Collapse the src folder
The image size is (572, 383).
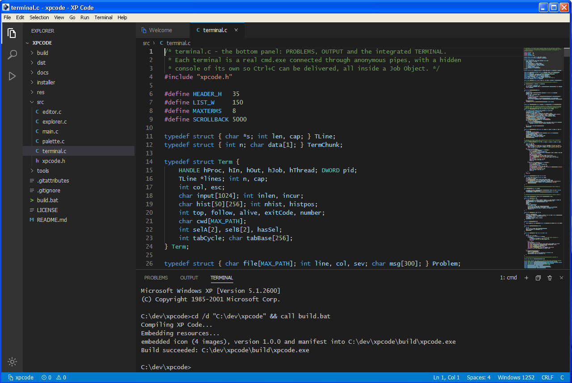32,102
